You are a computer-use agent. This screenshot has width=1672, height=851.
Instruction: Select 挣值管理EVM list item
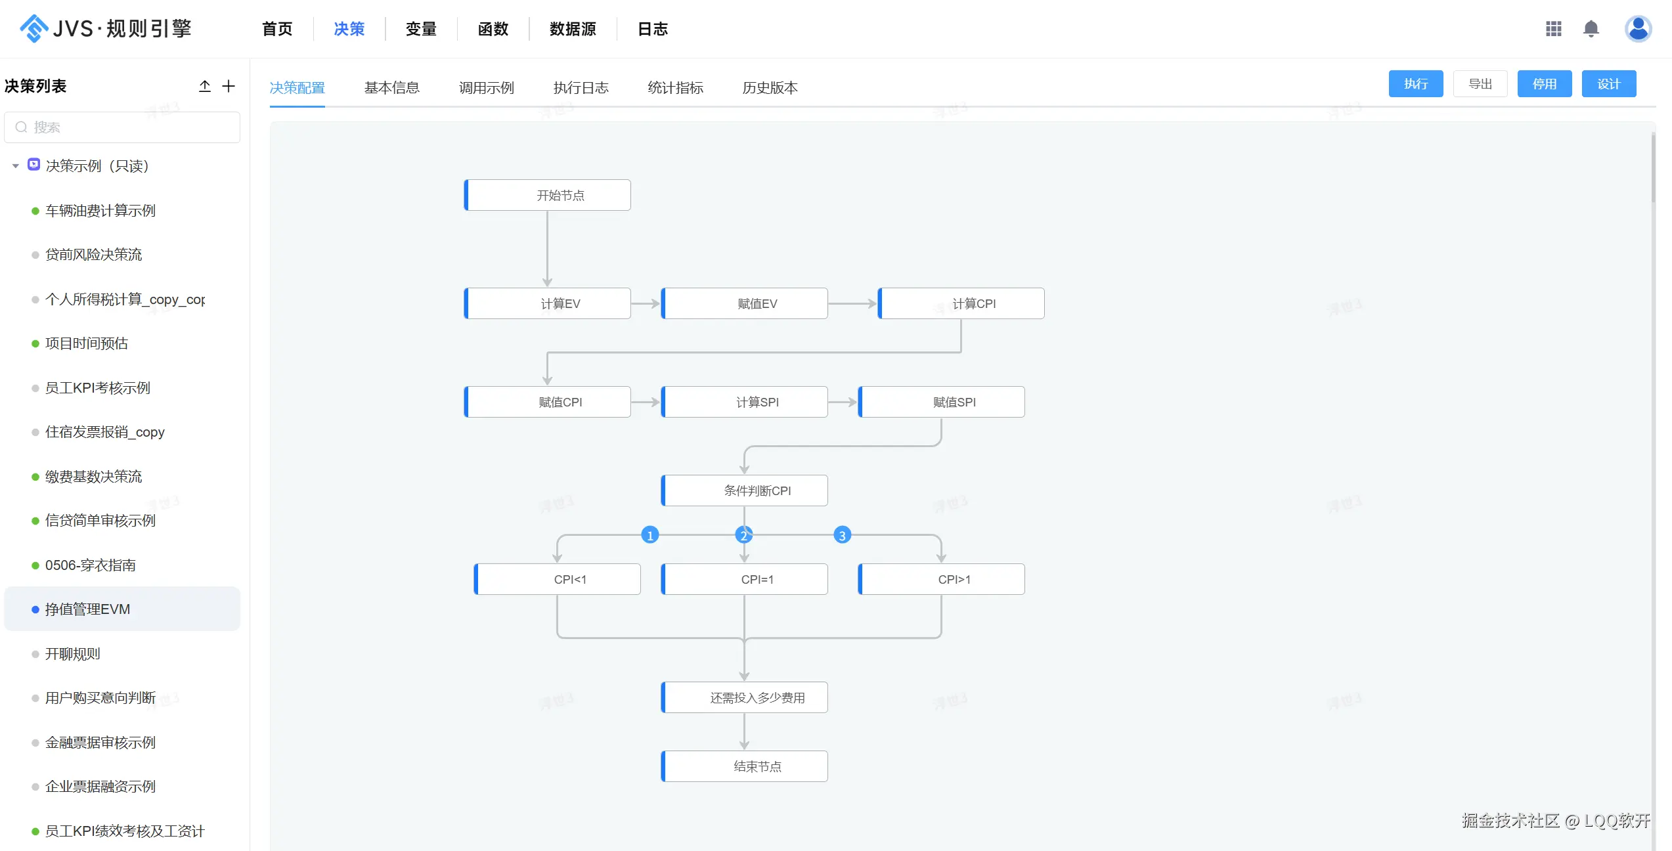(x=87, y=609)
